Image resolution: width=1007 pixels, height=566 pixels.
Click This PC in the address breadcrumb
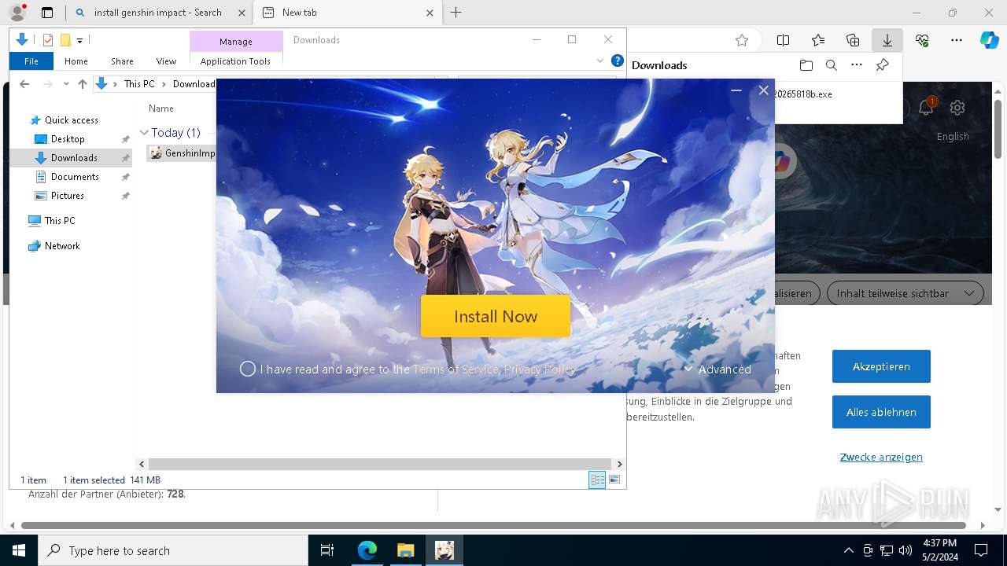[139, 84]
